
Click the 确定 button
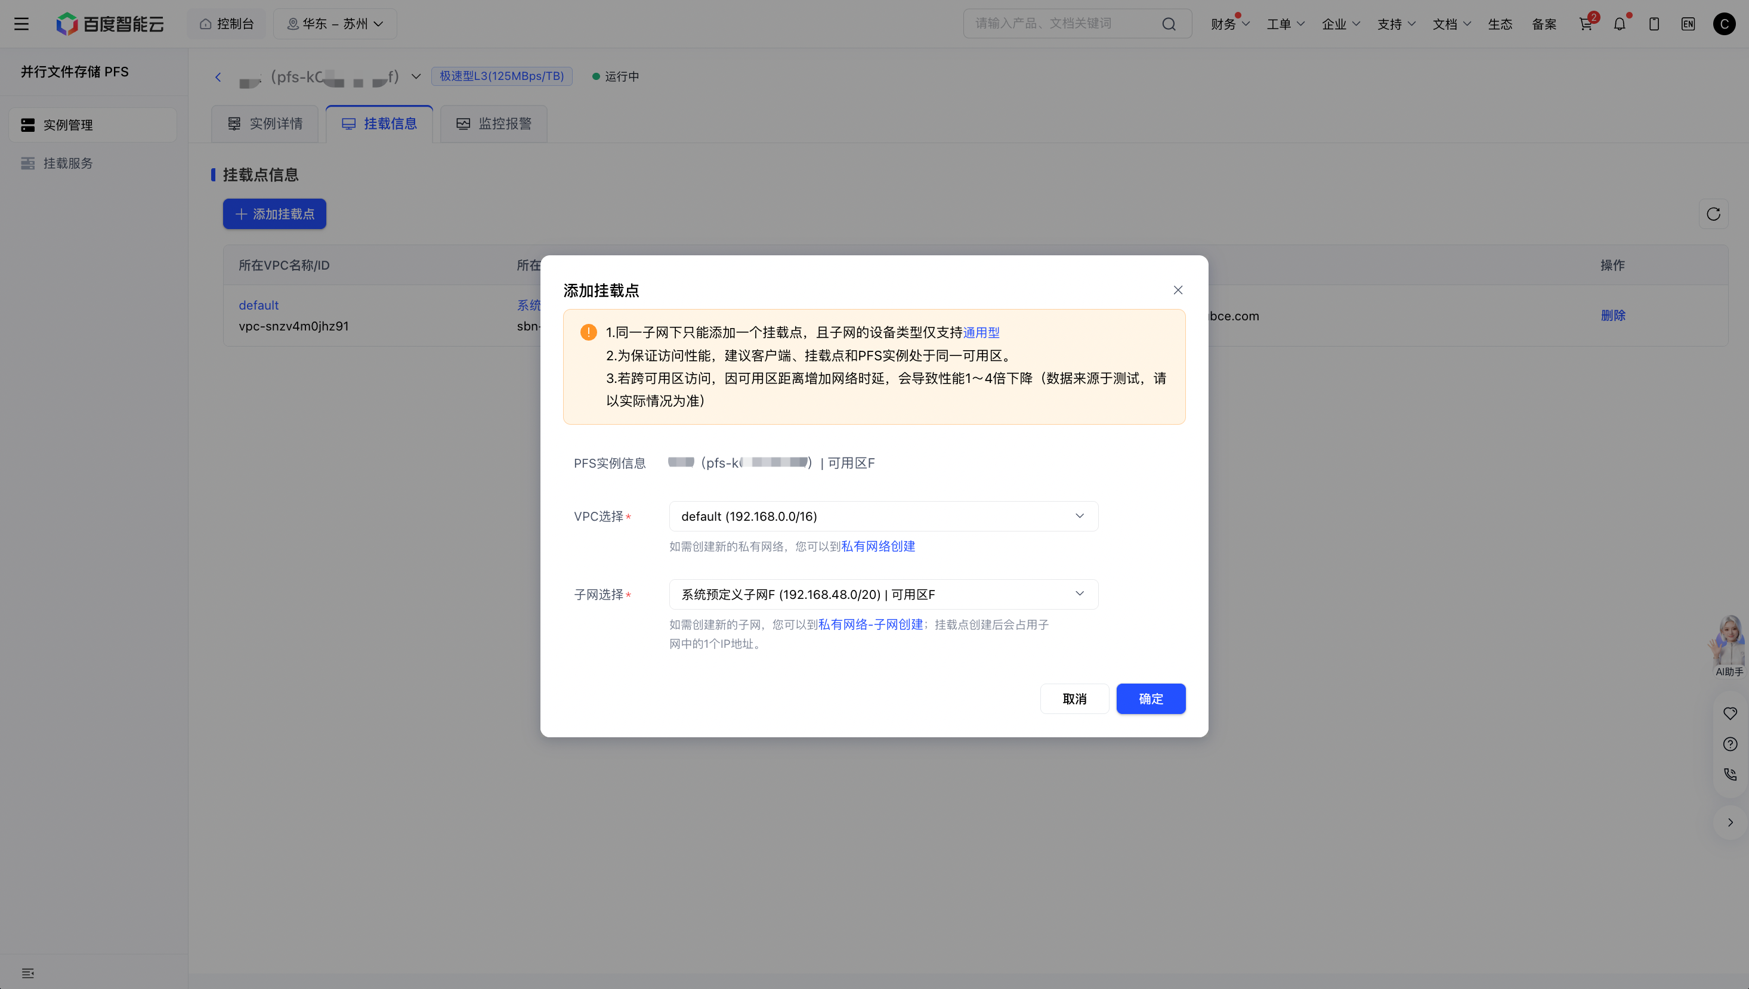point(1151,699)
